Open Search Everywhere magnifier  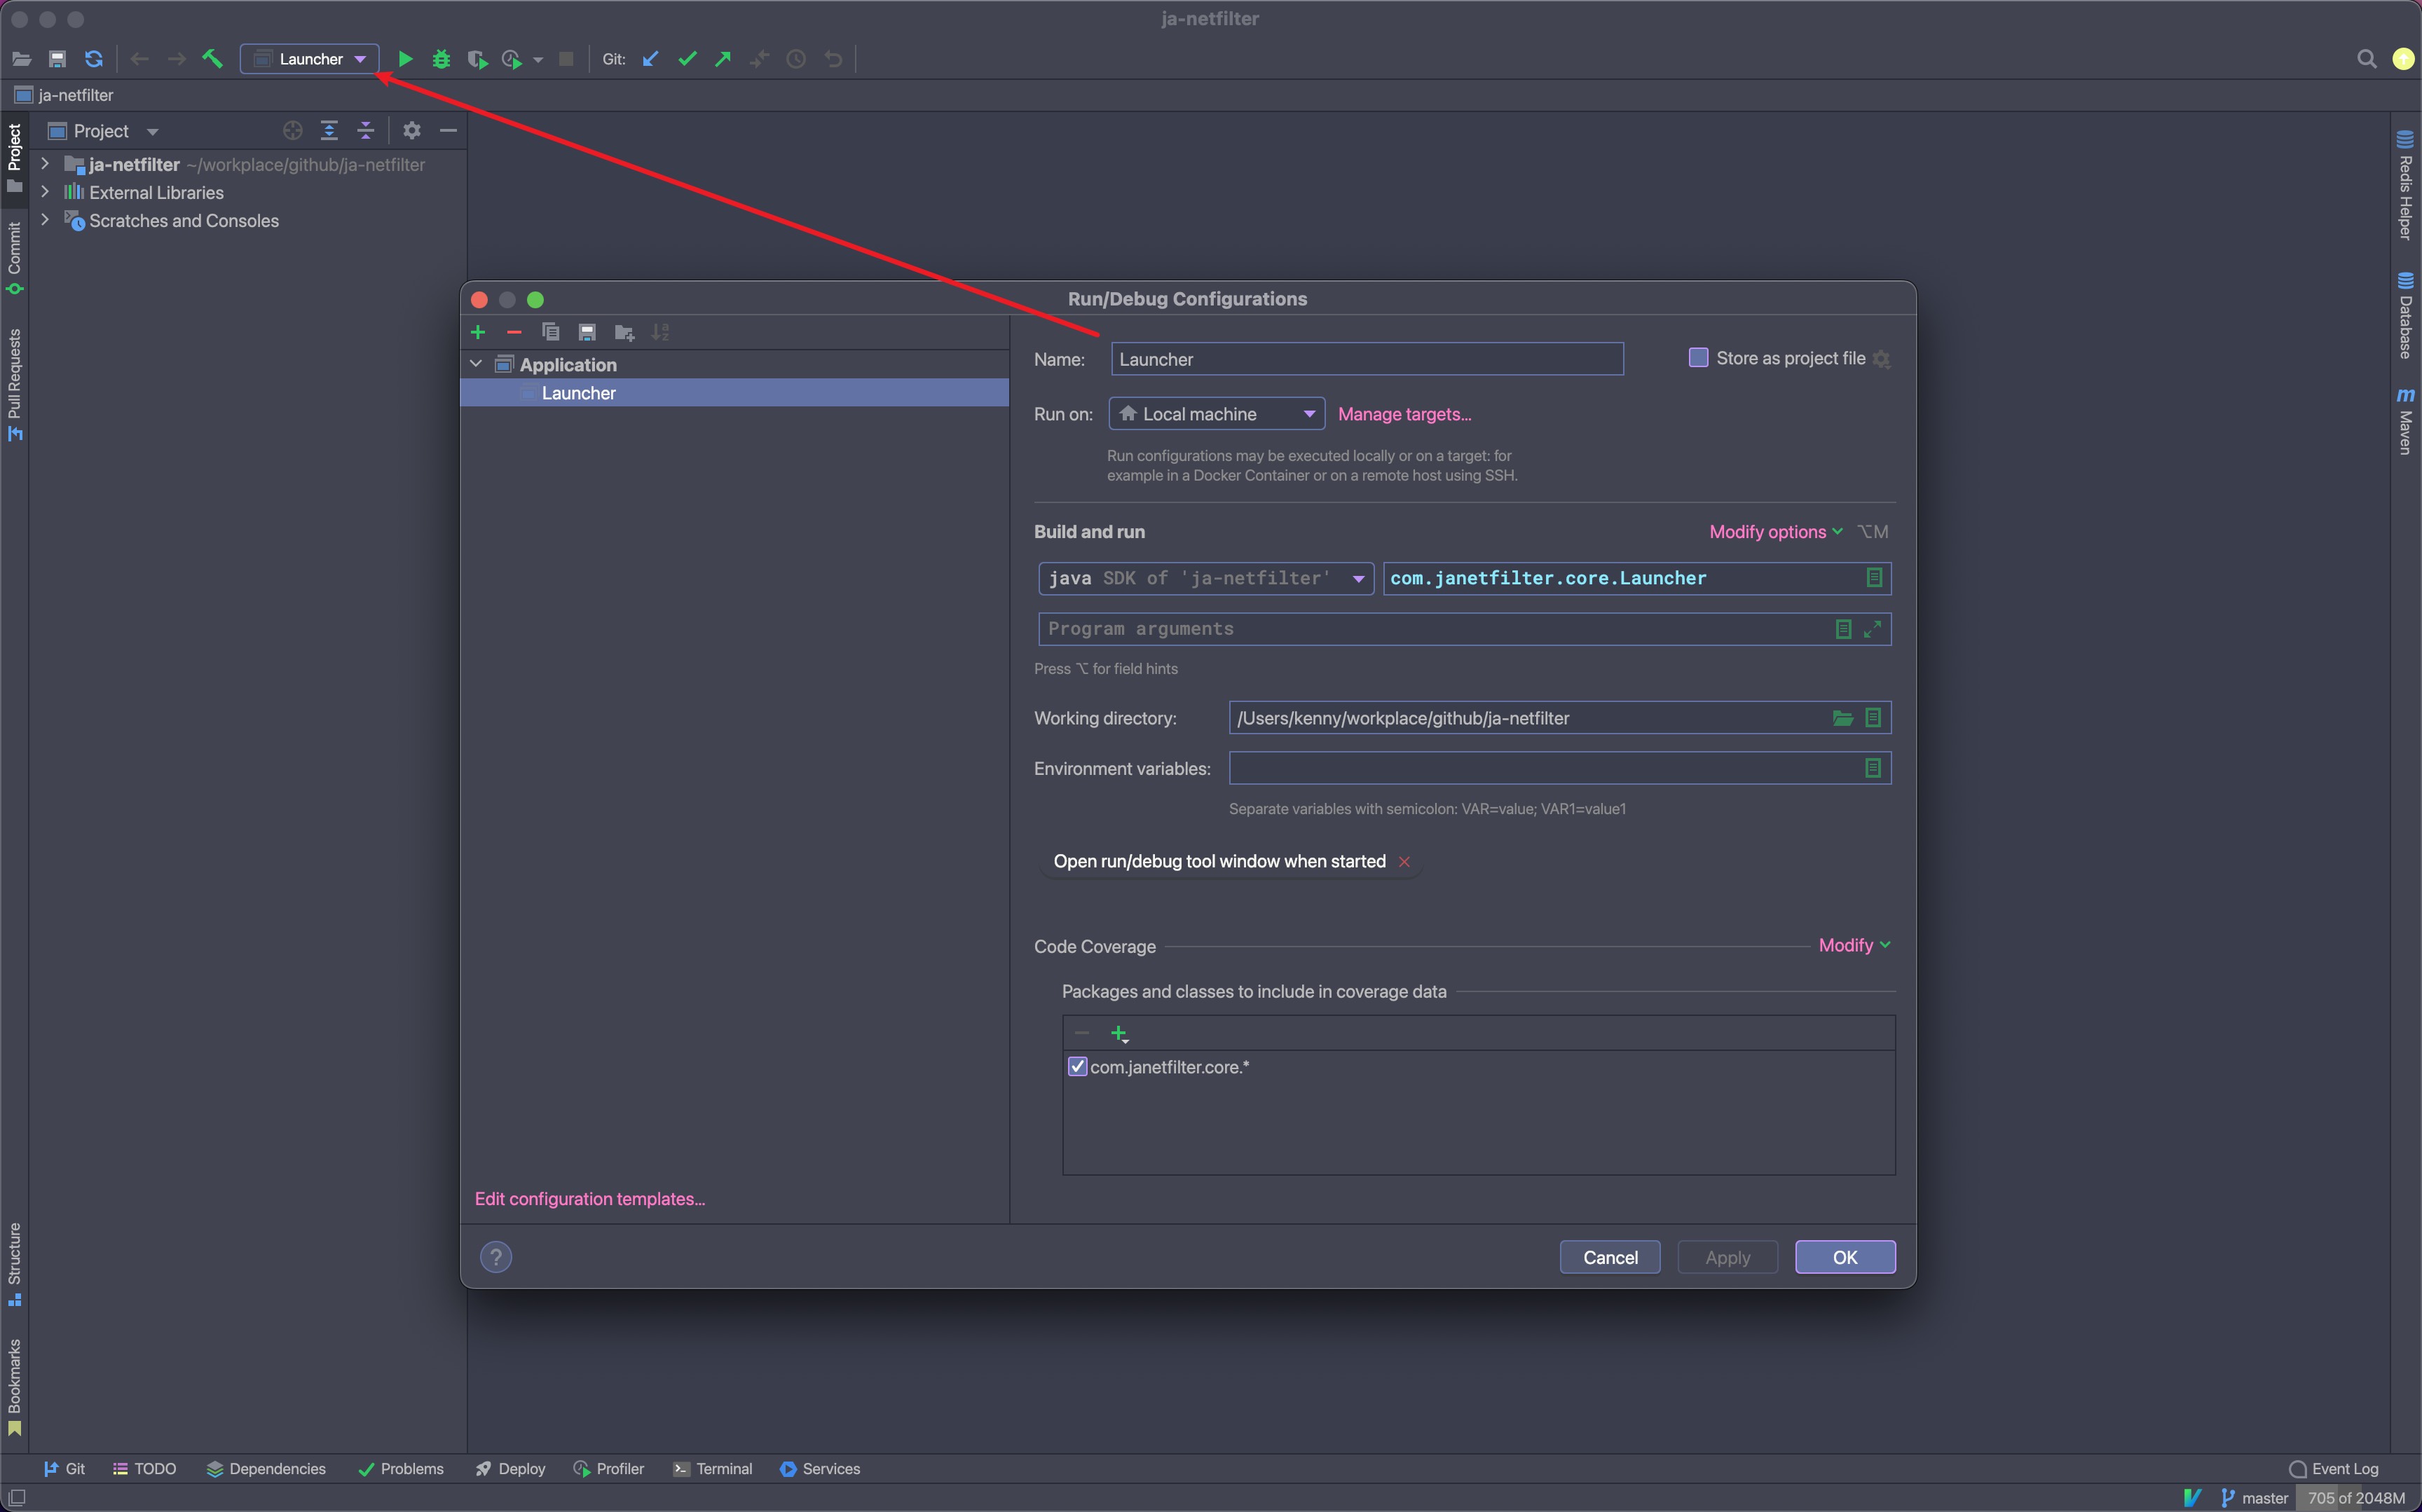click(2367, 59)
